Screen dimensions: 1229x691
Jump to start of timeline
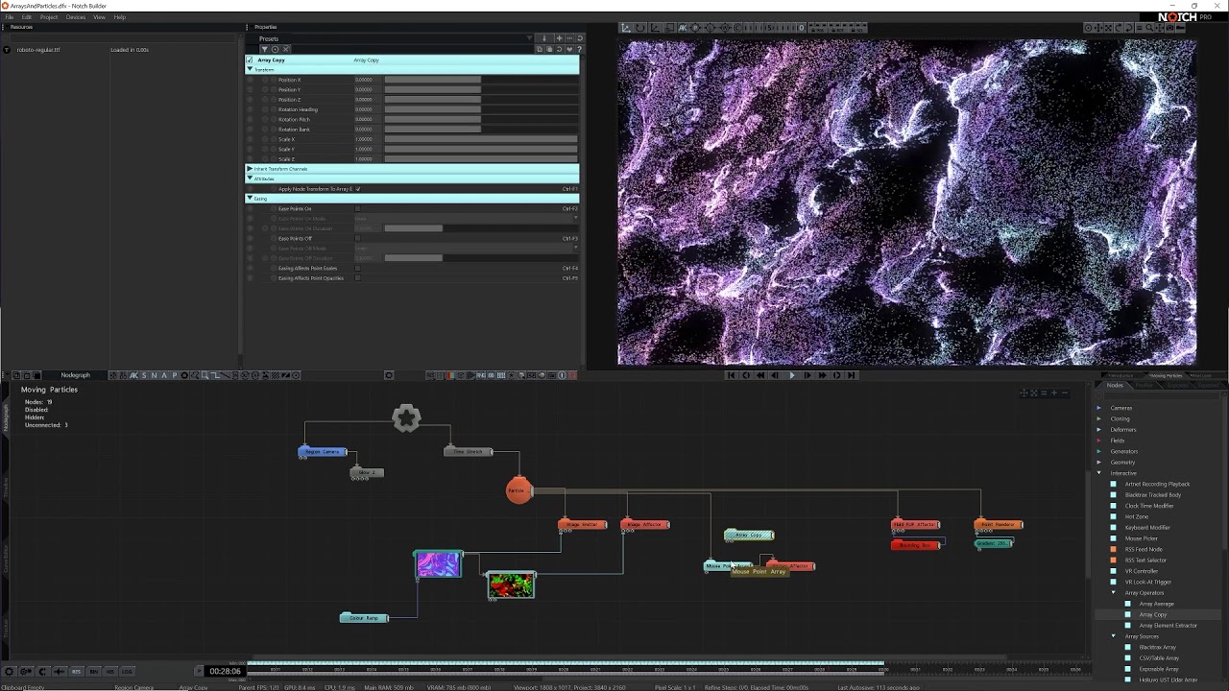[732, 375]
